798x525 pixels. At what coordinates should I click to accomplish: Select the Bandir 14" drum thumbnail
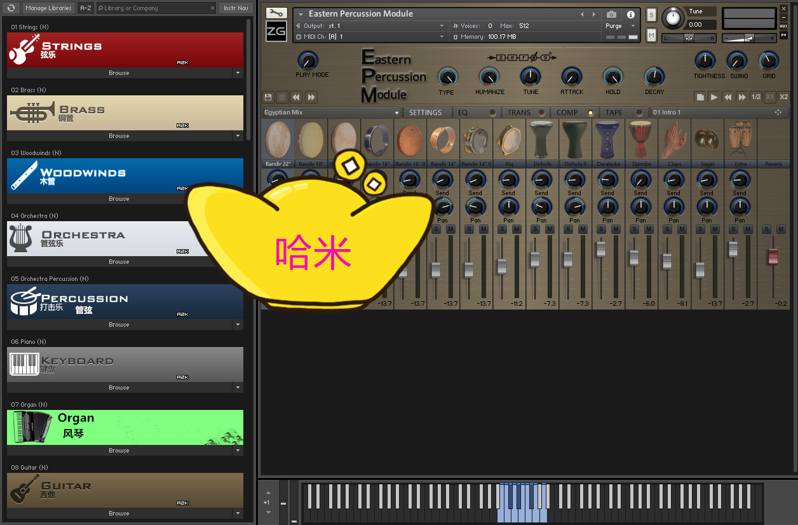(x=443, y=140)
